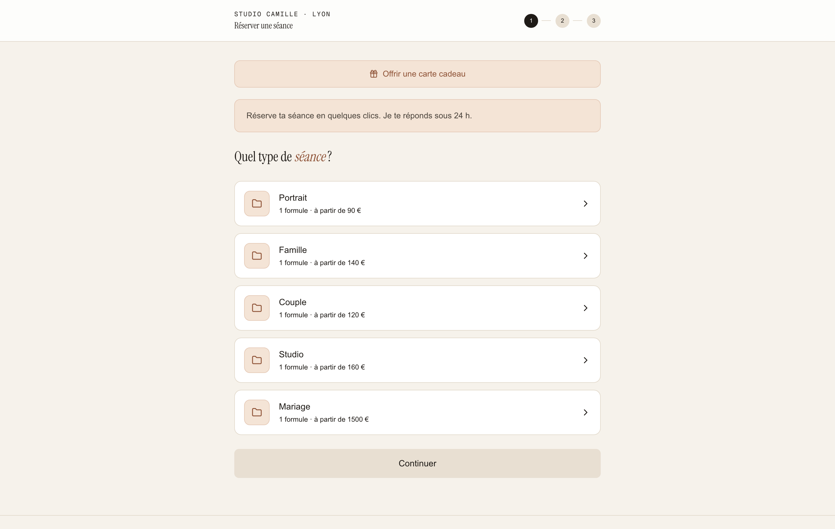Click the Portrait folder icon
The height and width of the screenshot is (529, 835).
pyautogui.click(x=257, y=204)
